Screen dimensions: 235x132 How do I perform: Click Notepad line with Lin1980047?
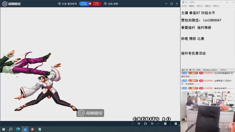pos(201,20)
